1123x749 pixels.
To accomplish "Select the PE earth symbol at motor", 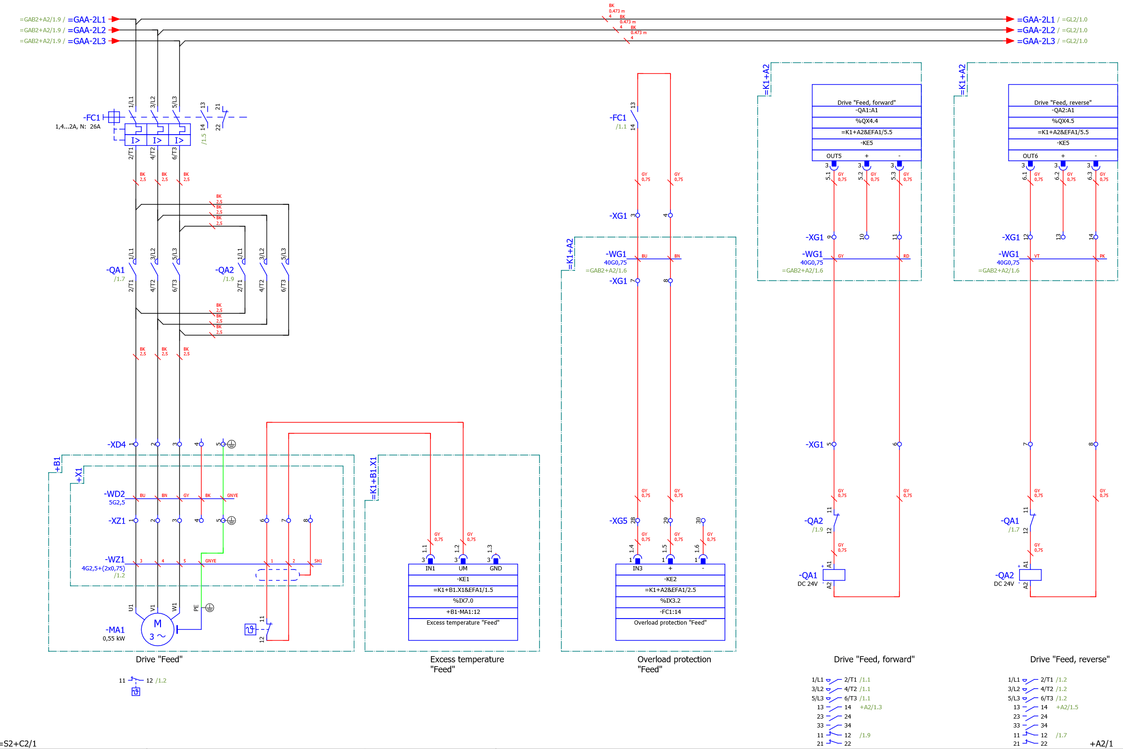I will (210, 608).
